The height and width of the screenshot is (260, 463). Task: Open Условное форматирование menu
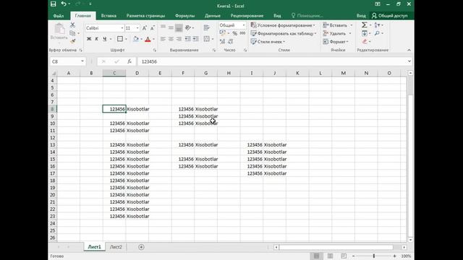[x=283, y=25]
